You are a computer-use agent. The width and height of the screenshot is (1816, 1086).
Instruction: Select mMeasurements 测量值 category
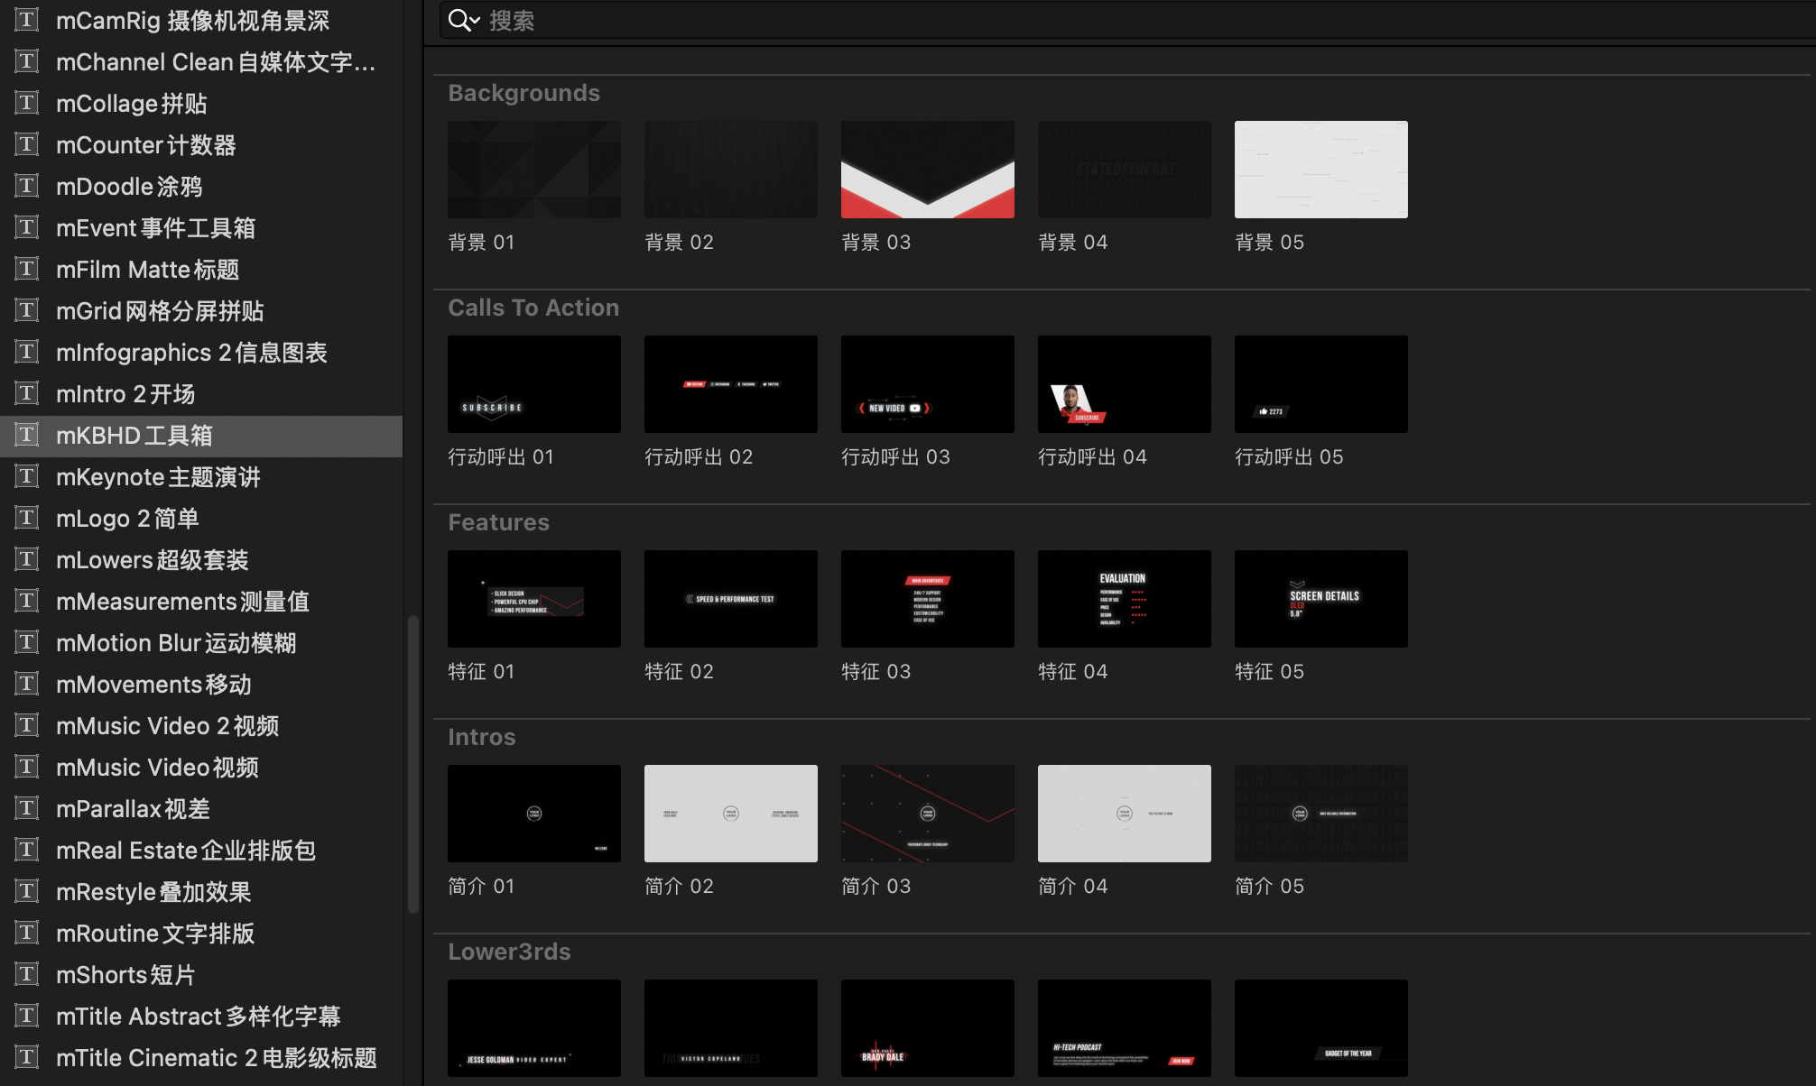click(201, 601)
